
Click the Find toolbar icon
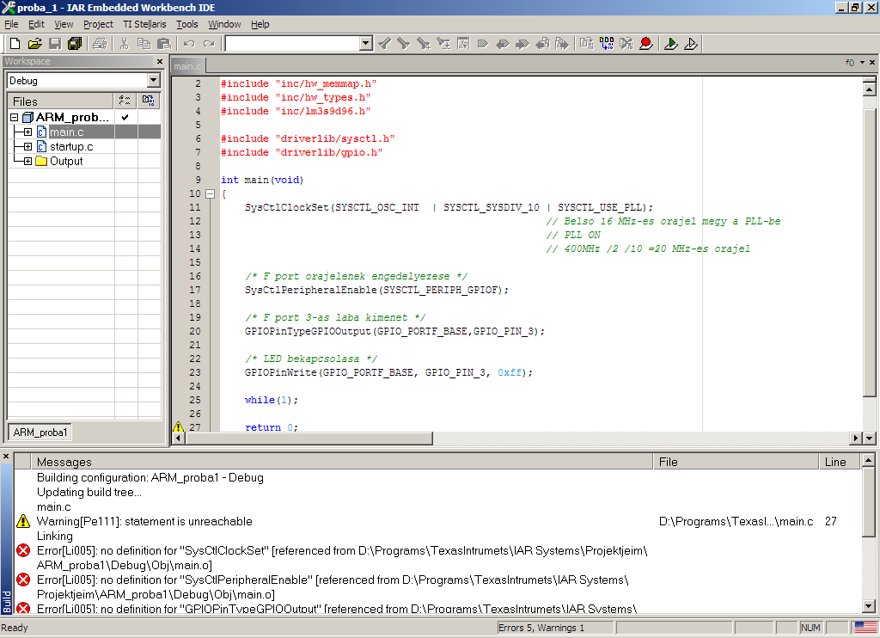click(424, 43)
